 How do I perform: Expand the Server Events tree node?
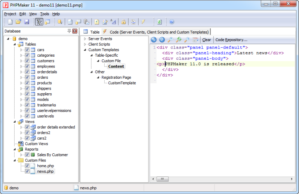tap(85, 39)
